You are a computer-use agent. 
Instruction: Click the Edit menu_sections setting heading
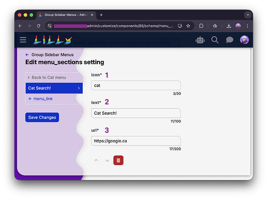coord(65,62)
